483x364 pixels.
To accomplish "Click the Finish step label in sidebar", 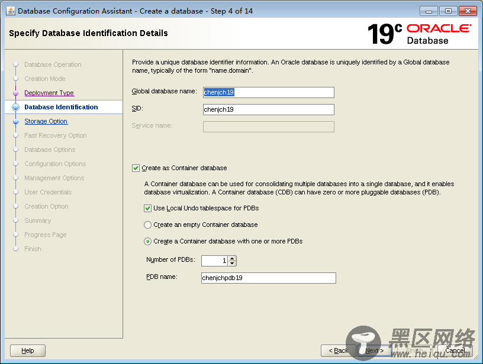I will pos(33,249).
